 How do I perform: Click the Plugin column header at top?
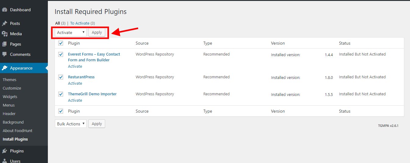[x=74, y=43]
